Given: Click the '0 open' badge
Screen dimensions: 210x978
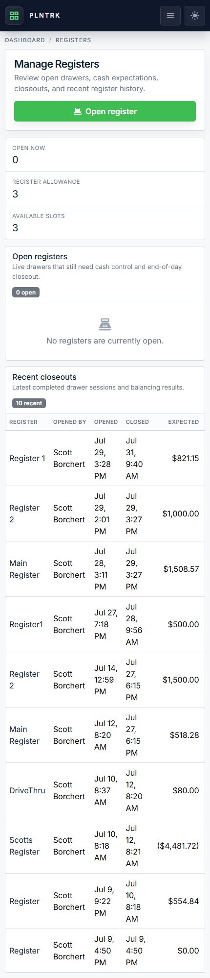Looking at the screenshot, I should point(26,293).
